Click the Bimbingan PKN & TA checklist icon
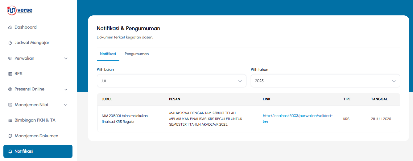This screenshot has height=161, width=413. [x=10, y=120]
